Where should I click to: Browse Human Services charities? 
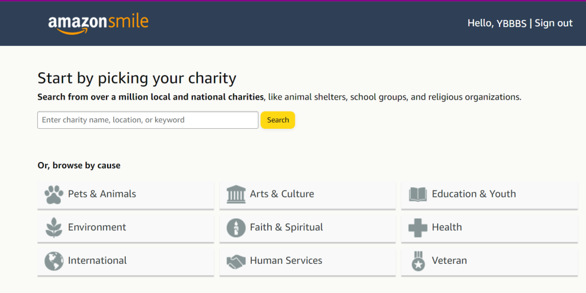(x=286, y=260)
